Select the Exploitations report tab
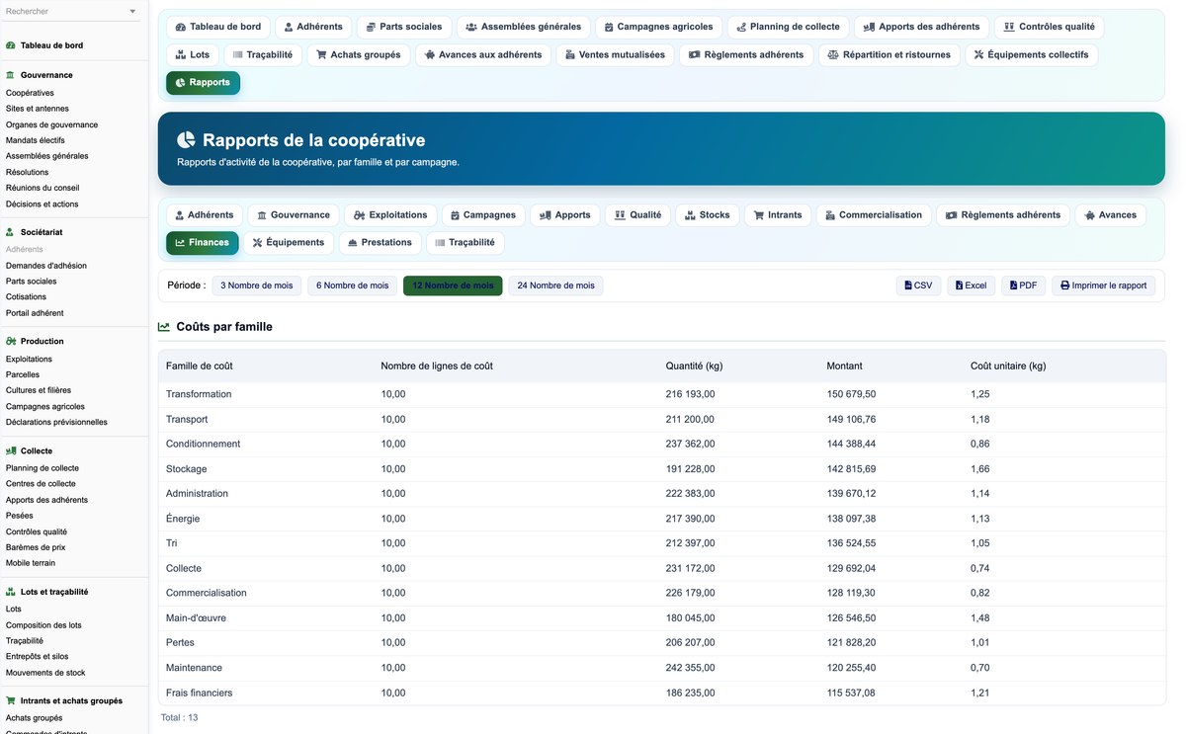This screenshot has height=734, width=1186. point(390,214)
